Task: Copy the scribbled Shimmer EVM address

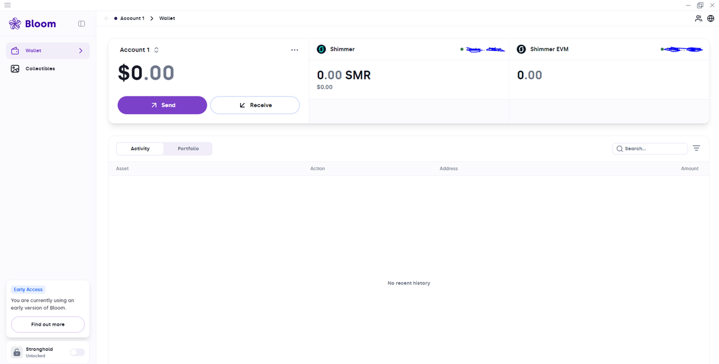Action: [683, 49]
